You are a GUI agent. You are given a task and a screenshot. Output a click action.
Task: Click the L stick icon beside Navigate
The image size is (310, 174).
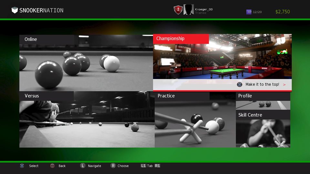(83, 166)
